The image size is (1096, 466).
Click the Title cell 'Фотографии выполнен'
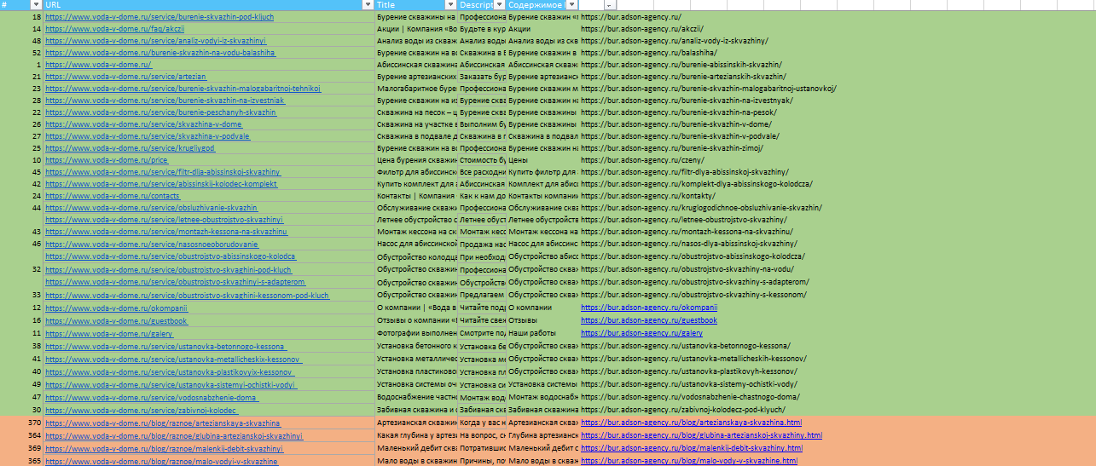416,333
